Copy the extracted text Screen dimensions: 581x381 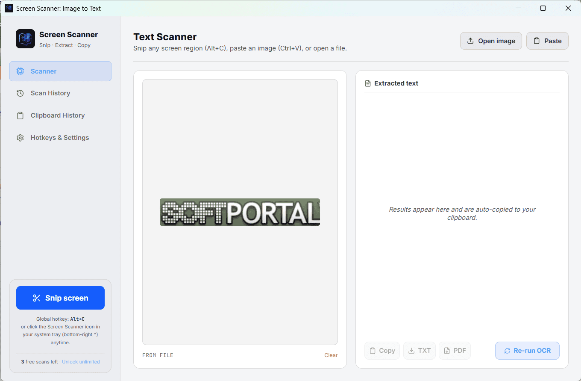pos(382,351)
